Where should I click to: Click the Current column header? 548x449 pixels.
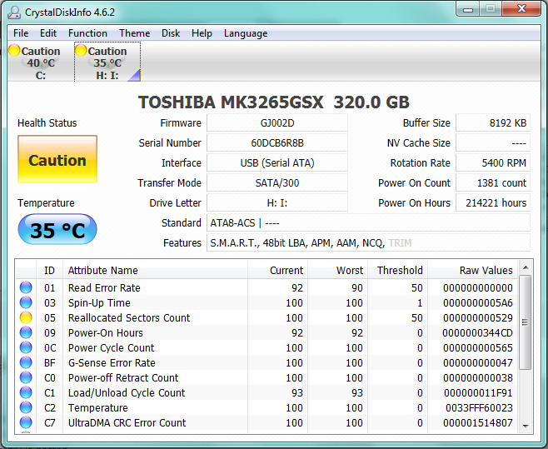point(277,270)
